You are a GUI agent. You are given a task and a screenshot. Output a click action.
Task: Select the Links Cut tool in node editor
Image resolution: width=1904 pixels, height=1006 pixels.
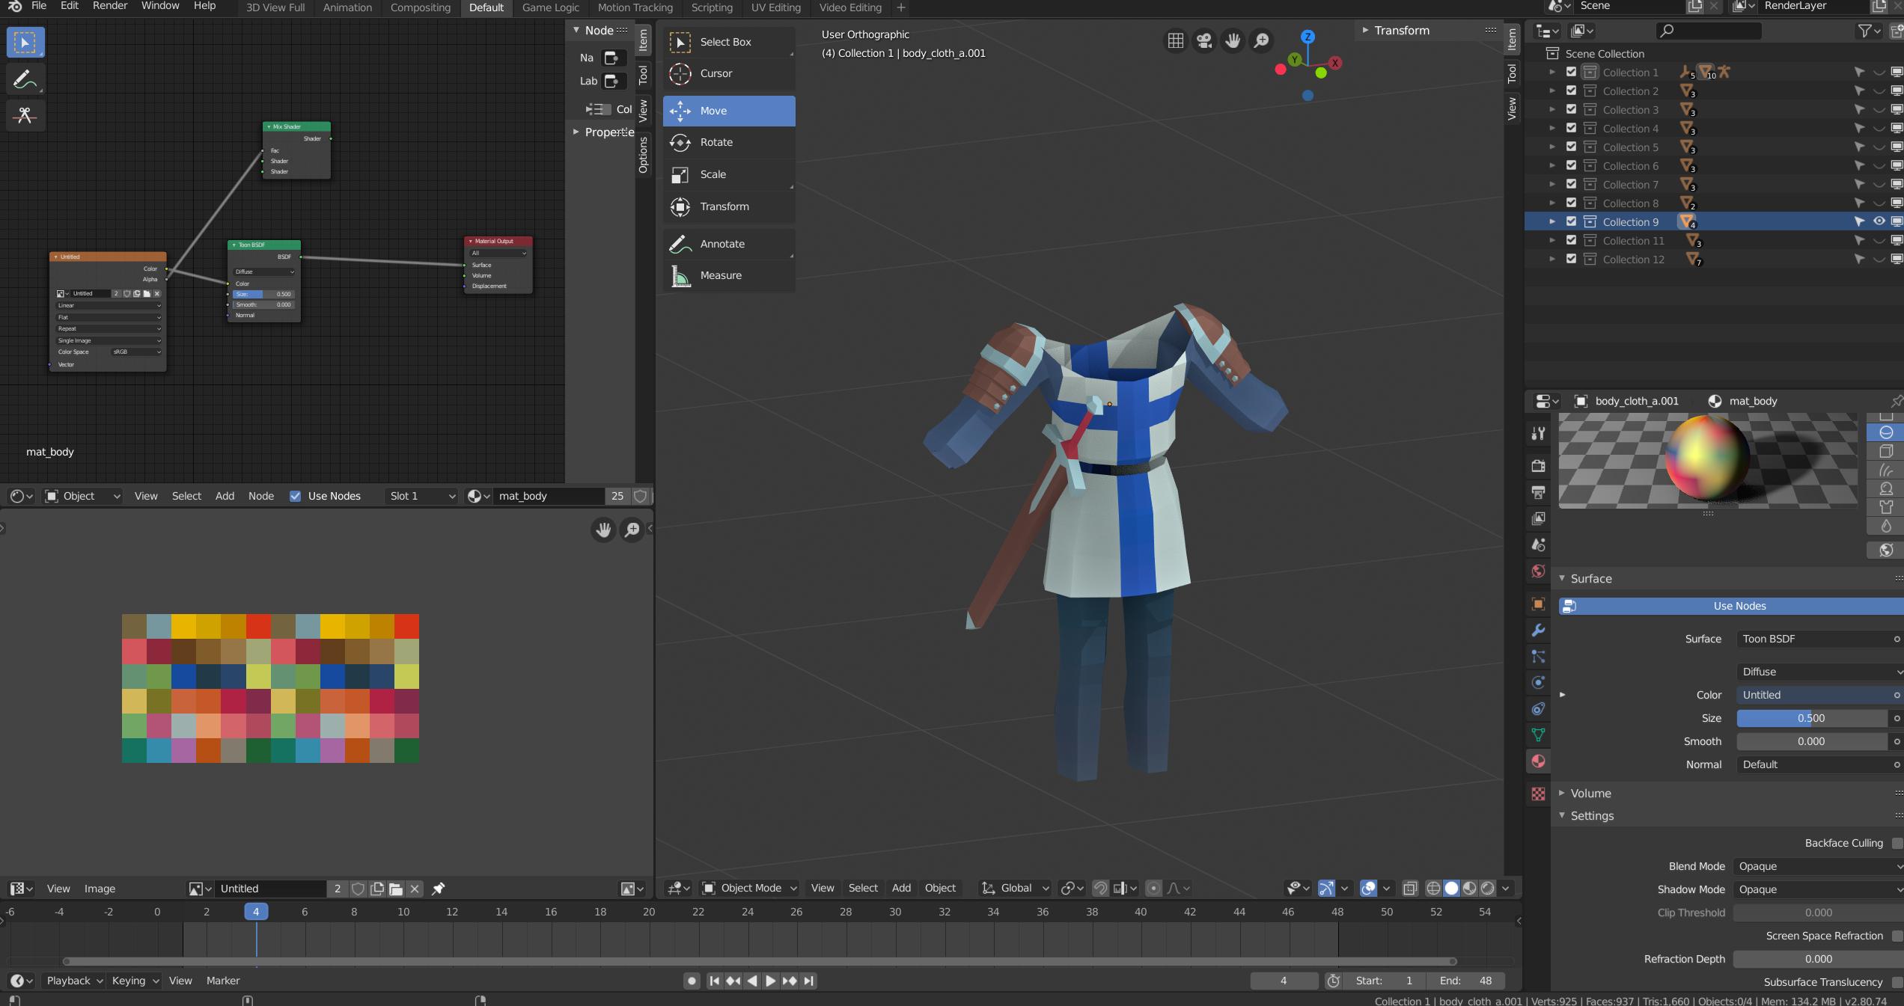coord(25,115)
